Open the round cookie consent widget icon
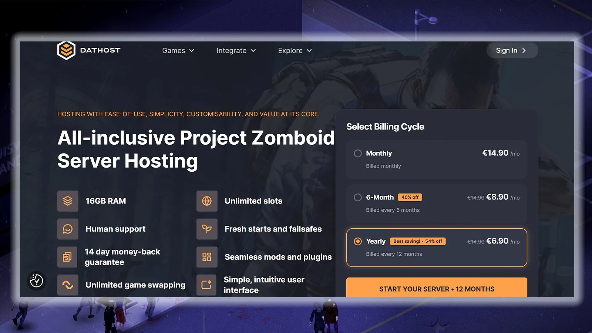 point(37,281)
